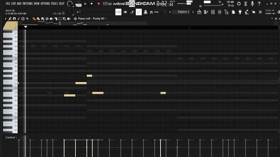
Task: Open the Mixer icon
Action: tap(220, 12)
